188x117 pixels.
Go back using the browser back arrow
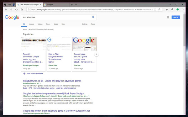(x=6, y=9)
